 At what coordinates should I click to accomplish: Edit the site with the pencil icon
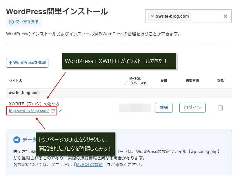(61, 110)
